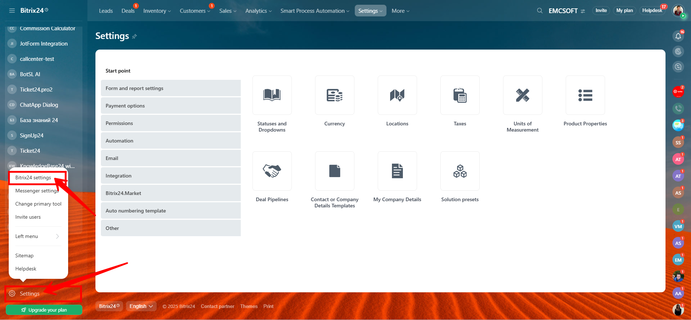Expand the More dropdown in top navigation
The image size is (691, 320).
[400, 11]
